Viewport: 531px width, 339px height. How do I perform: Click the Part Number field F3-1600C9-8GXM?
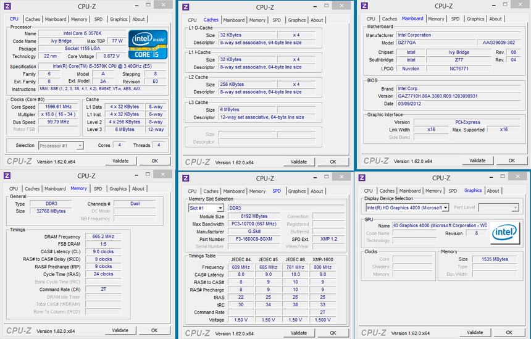(257, 239)
